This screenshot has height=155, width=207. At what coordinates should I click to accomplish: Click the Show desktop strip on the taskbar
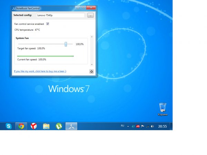(171, 126)
